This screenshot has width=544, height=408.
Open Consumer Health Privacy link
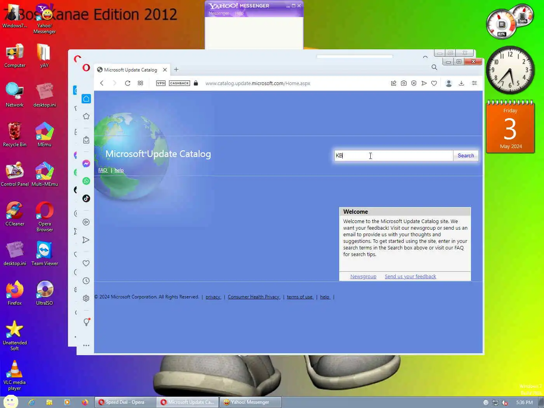(254, 297)
